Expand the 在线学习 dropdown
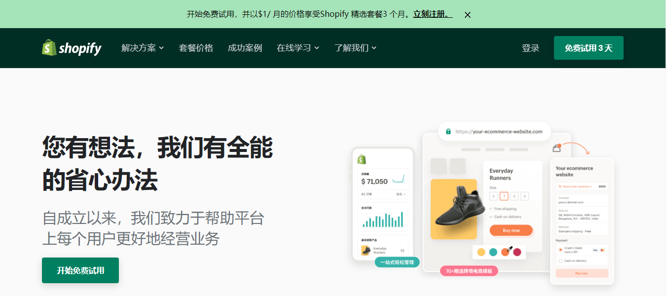 (x=298, y=48)
